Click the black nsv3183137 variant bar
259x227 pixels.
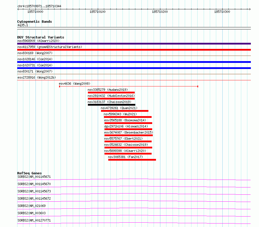pyautogui.click(x=111, y=105)
